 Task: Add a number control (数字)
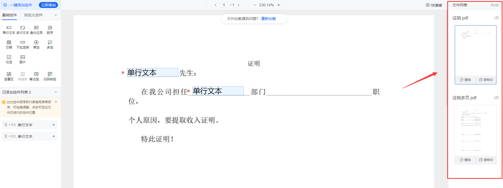tap(50, 30)
